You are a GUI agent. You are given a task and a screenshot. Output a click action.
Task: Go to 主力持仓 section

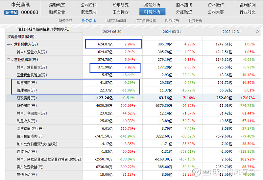[x=120, y=12]
